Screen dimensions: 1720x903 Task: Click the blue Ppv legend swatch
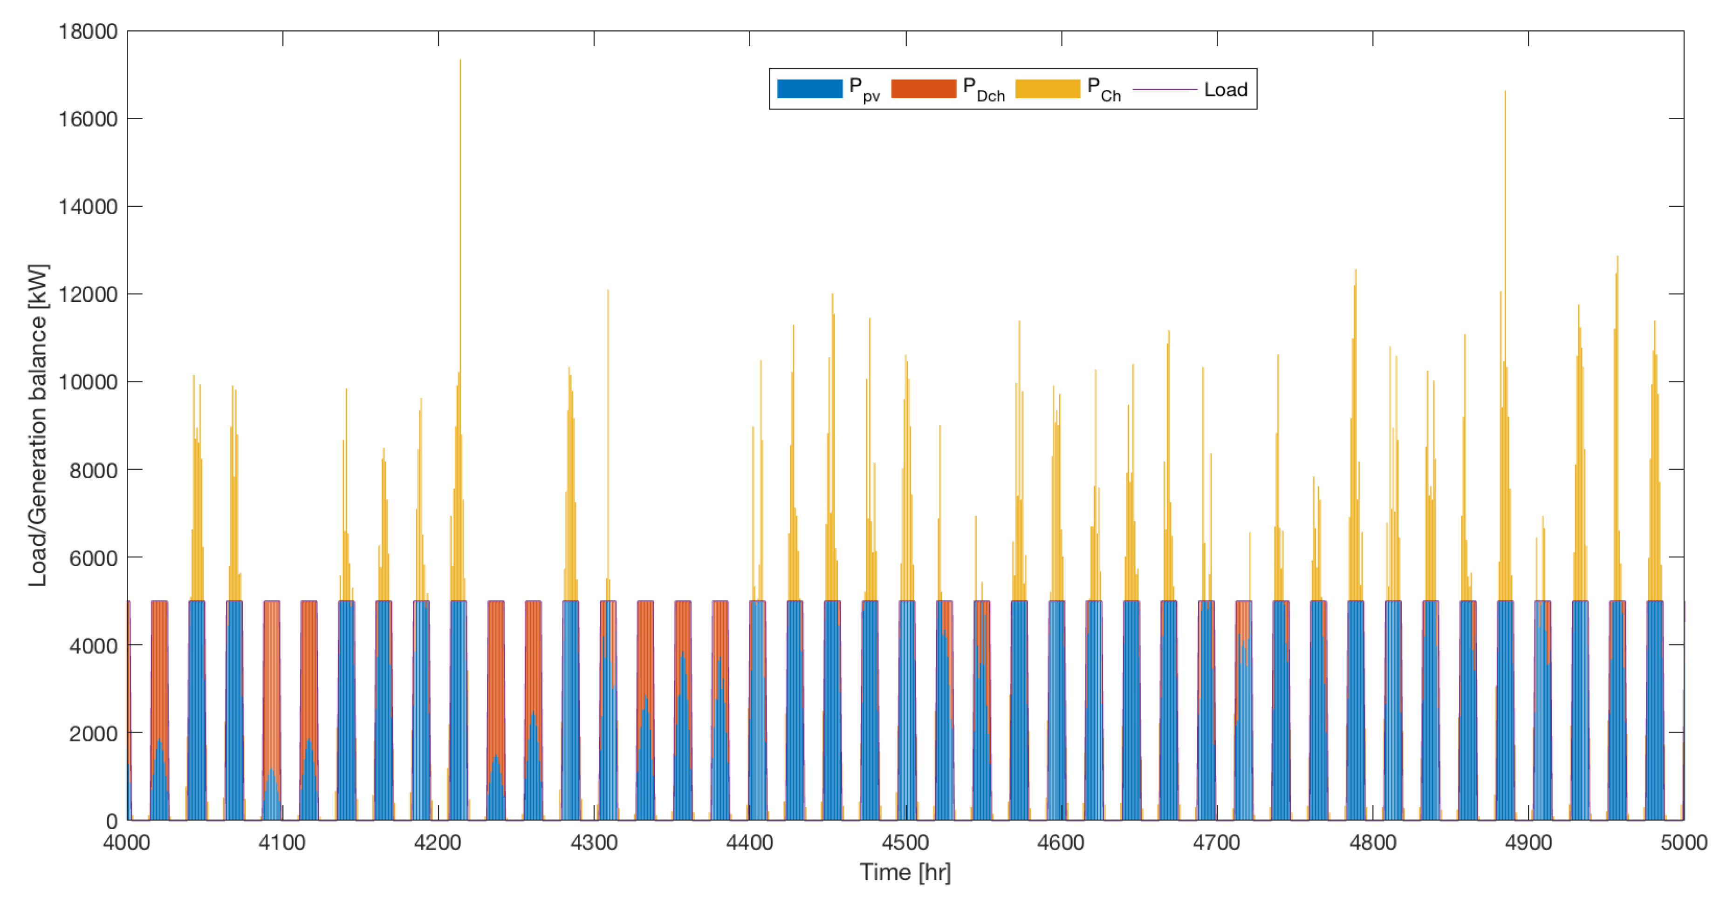[809, 89]
